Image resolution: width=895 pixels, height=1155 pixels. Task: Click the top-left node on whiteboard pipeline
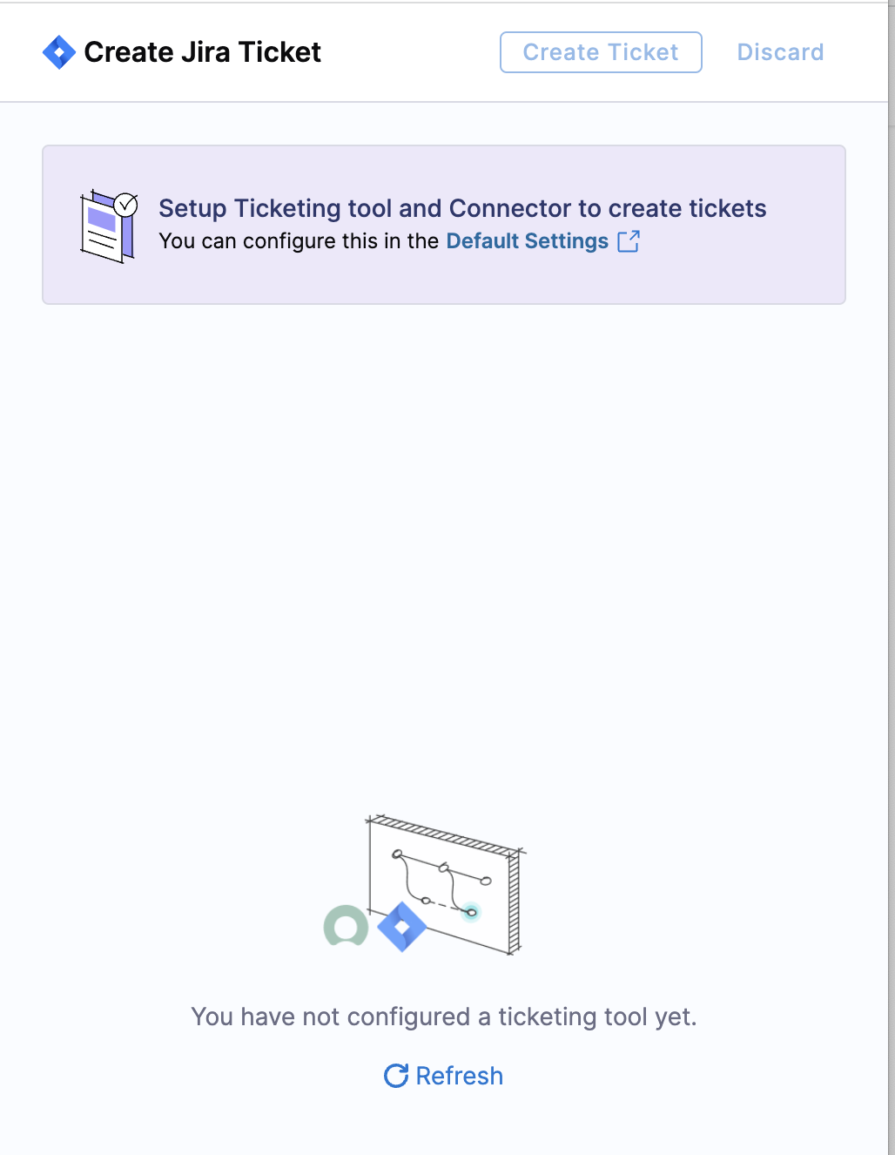397,854
